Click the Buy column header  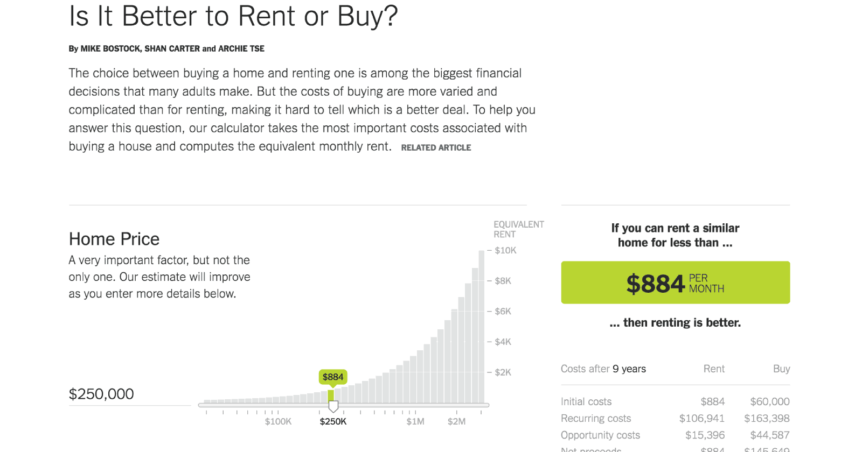781,369
